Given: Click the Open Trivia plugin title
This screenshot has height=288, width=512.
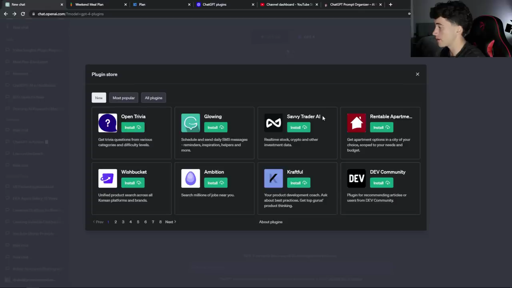Looking at the screenshot, I should pyautogui.click(x=133, y=116).
